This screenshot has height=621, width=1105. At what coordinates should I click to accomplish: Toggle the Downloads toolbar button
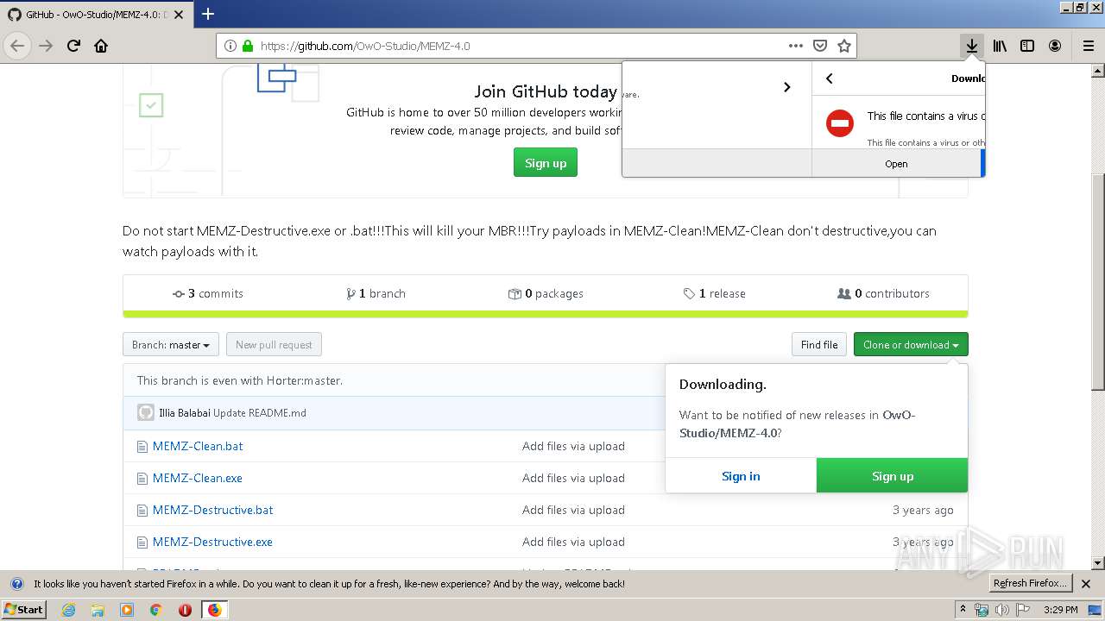(x=972, y=46)
